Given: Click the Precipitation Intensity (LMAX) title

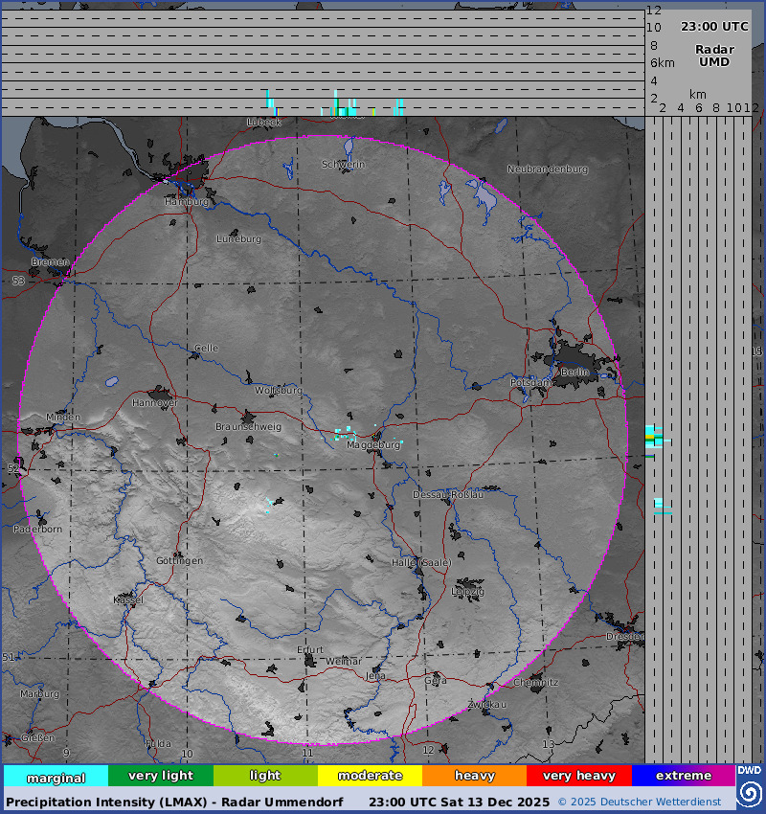Looking at the screenshot, I should pos(182,802).
